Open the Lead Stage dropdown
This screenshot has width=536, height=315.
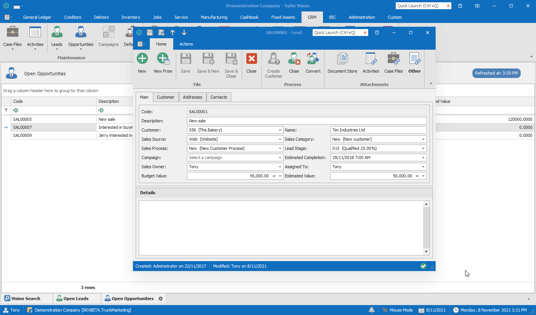coord(423,149)
